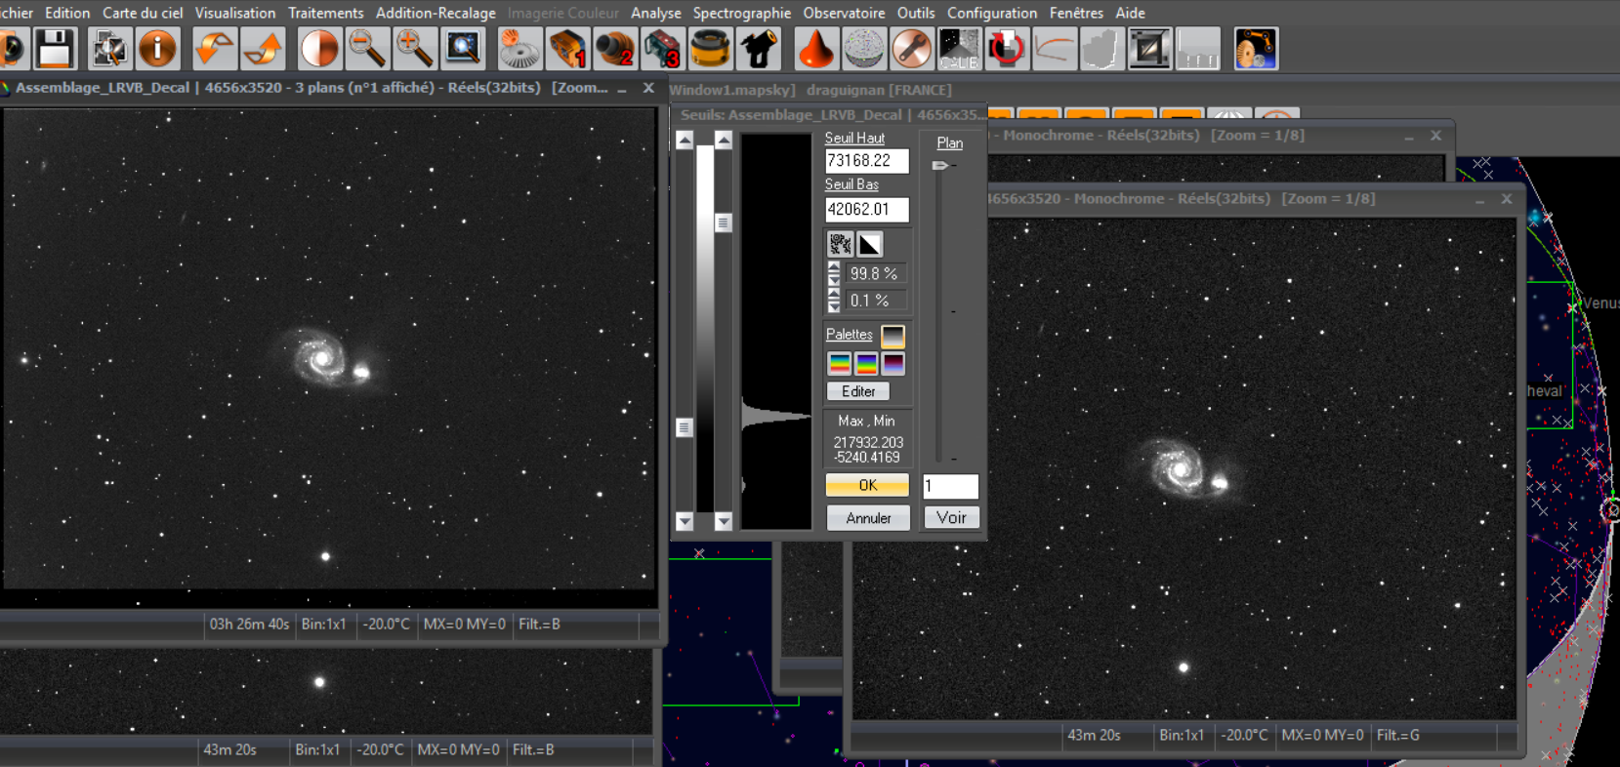
Task: Select the camera number 2 icon
Action: tap(615, 49)
